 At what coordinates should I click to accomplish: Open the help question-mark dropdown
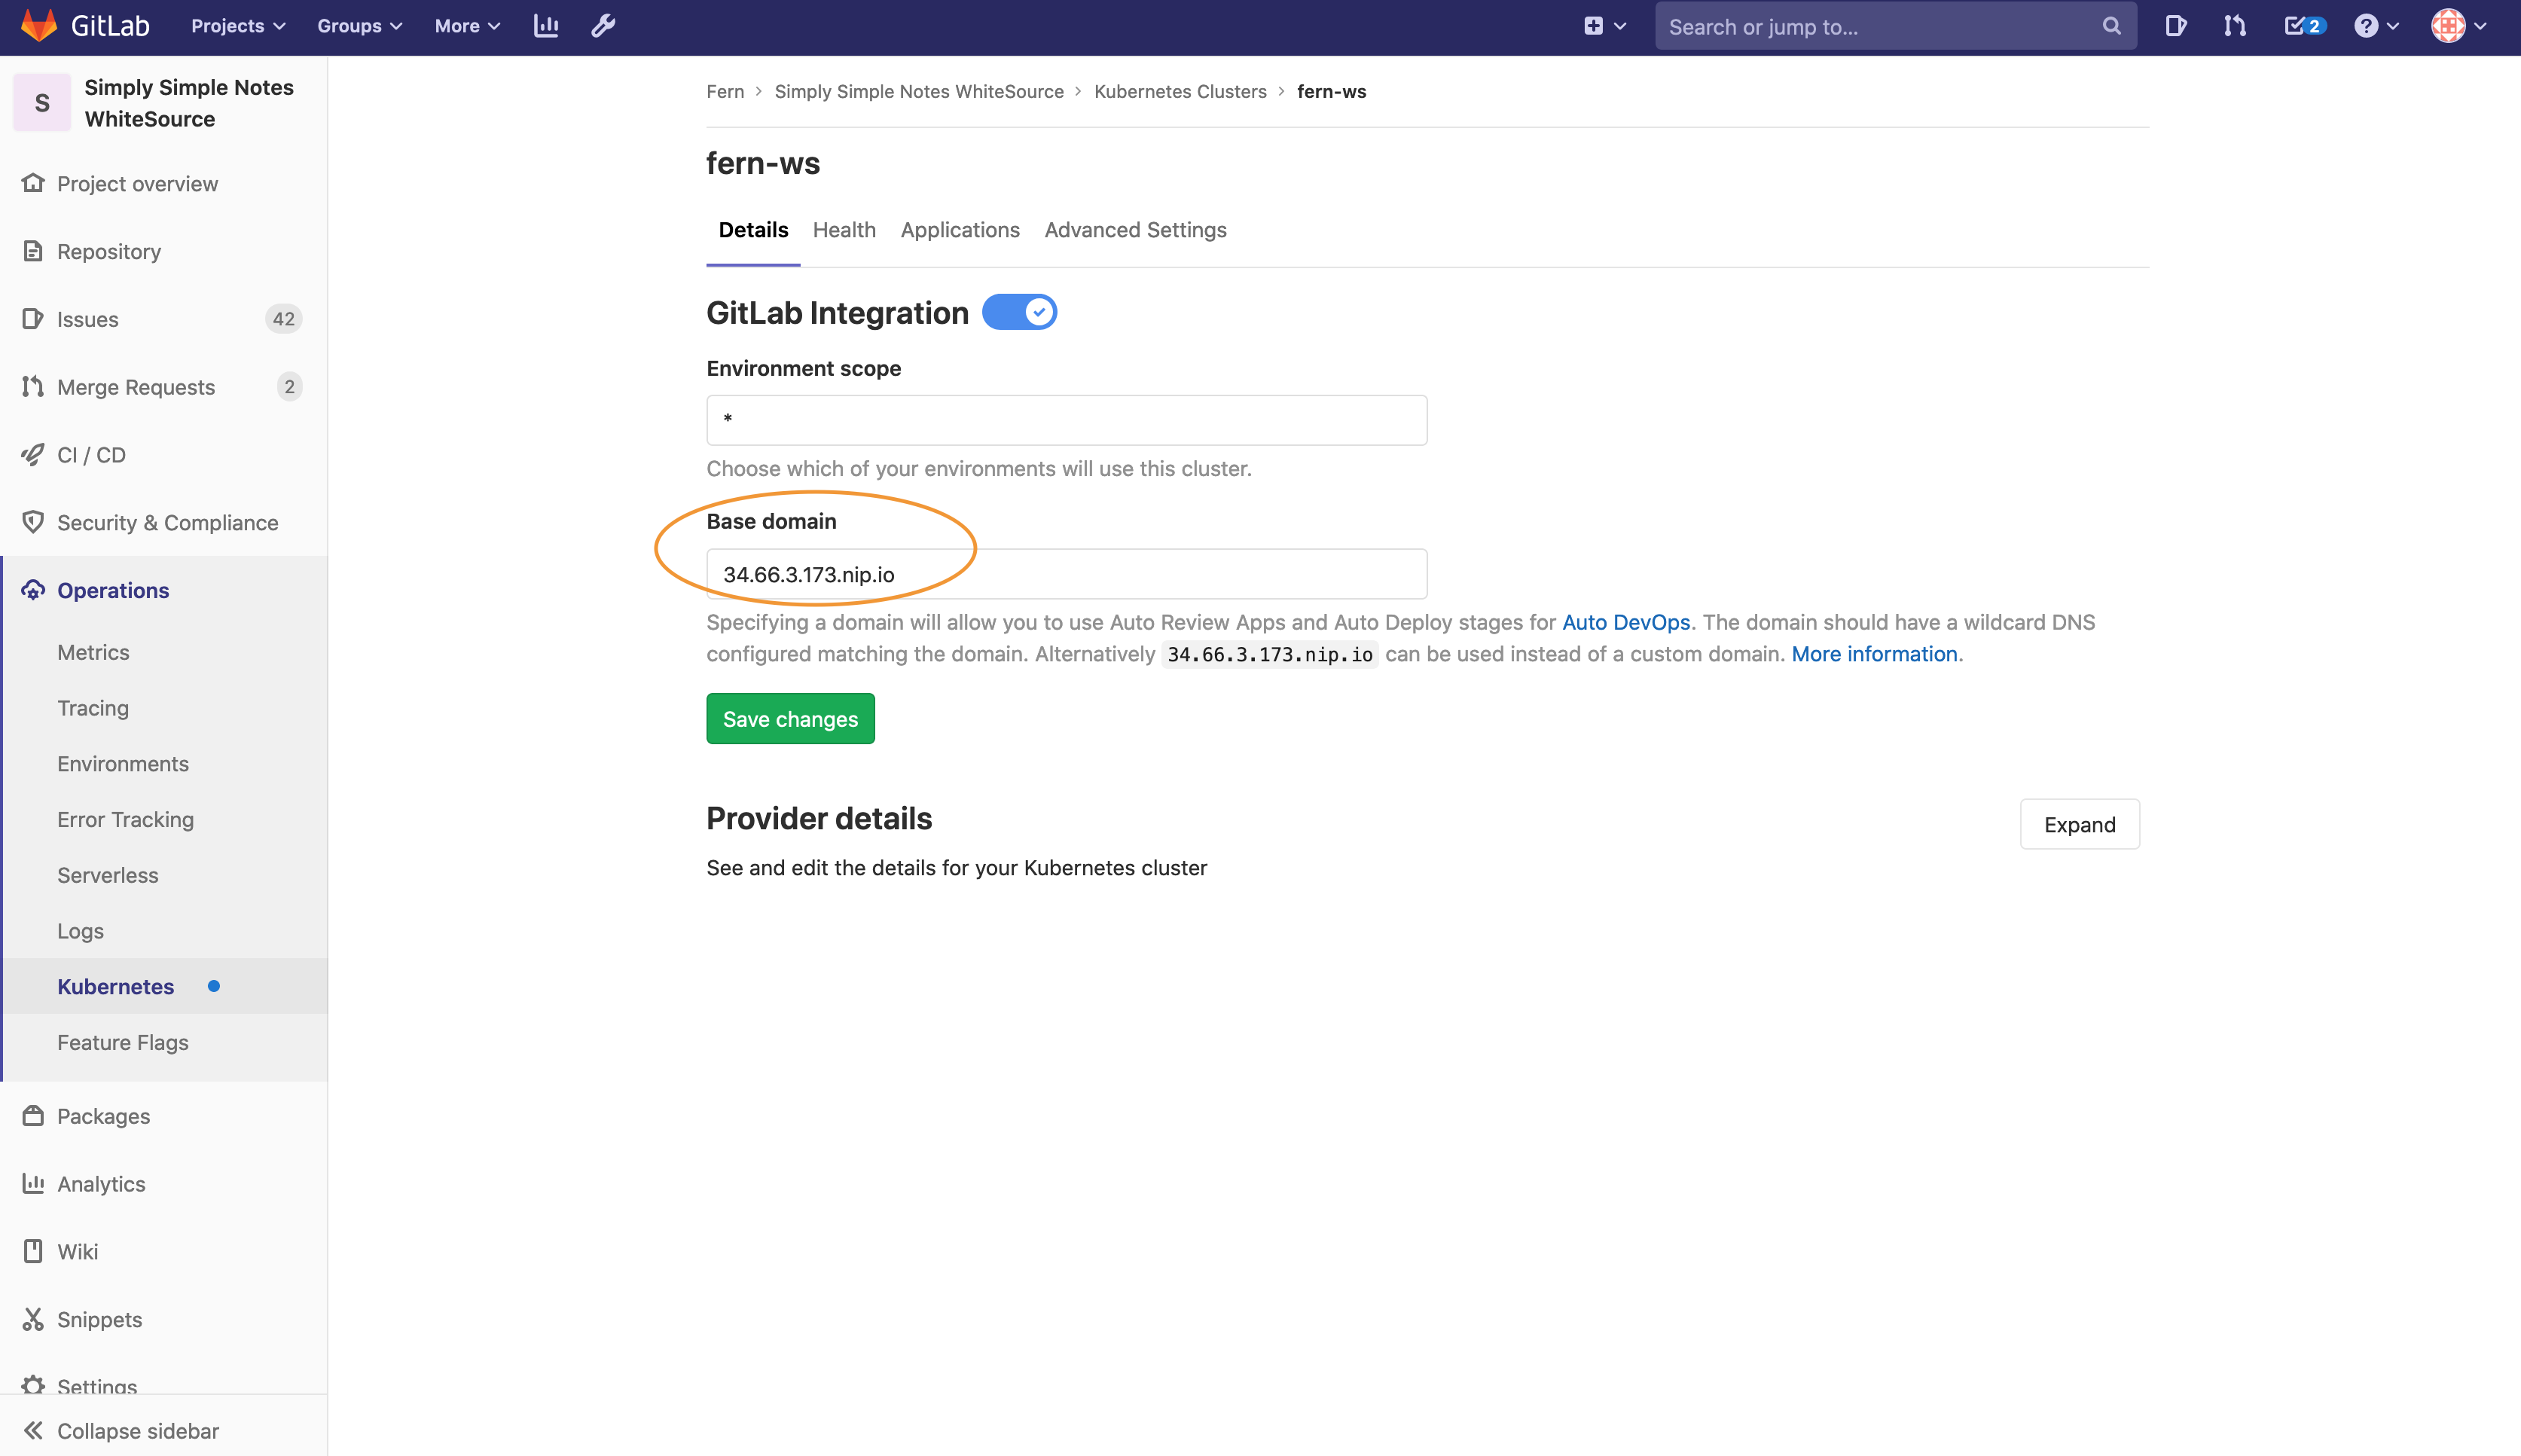2375,26
